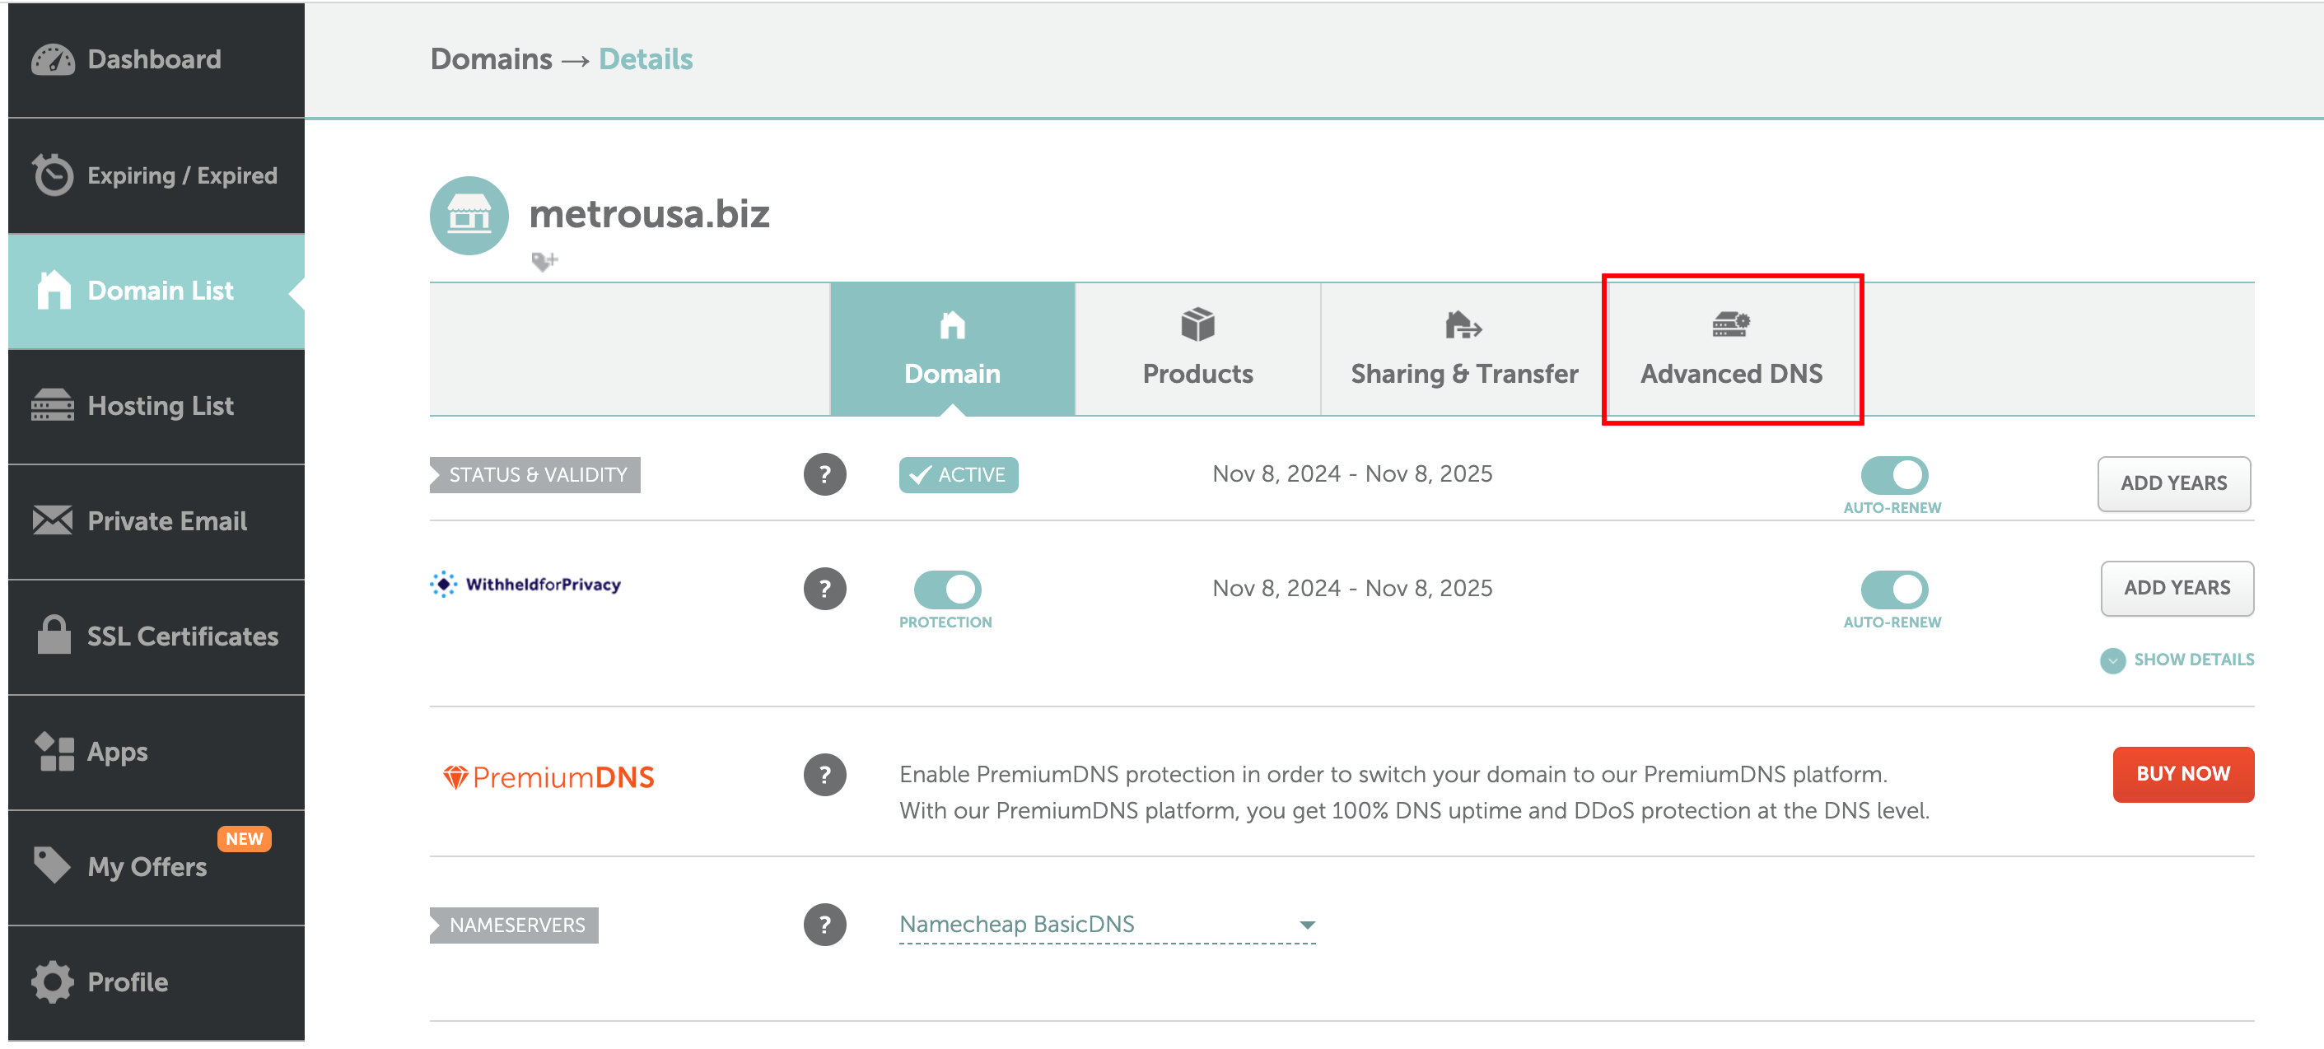Toggle domain Auto-Renew switch in status row
This screenshot has height=1049, width=2324.
(1892, 474)
